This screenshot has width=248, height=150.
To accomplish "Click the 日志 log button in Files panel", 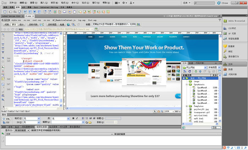I will point(216,127).
